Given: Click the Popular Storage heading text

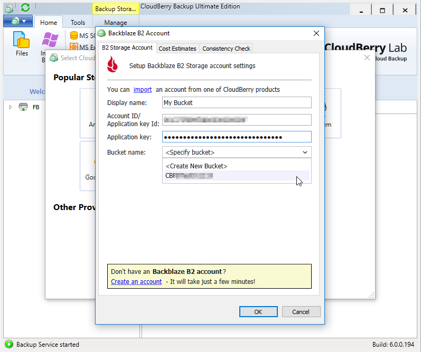Looking at the screenshot, I should tap(74, 77).
